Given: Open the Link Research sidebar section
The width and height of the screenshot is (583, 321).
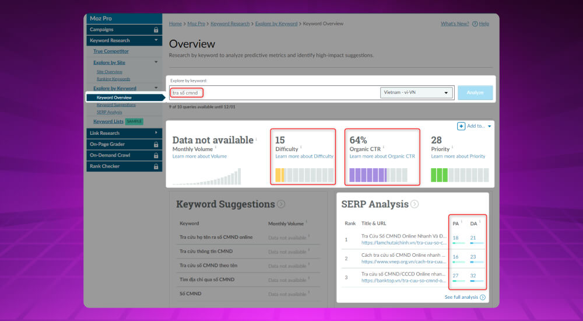Looking at the screenshot, I should click(x=124, y=133).
